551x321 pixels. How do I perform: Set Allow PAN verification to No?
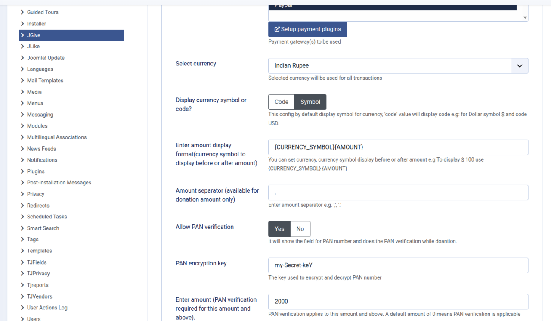300,229
